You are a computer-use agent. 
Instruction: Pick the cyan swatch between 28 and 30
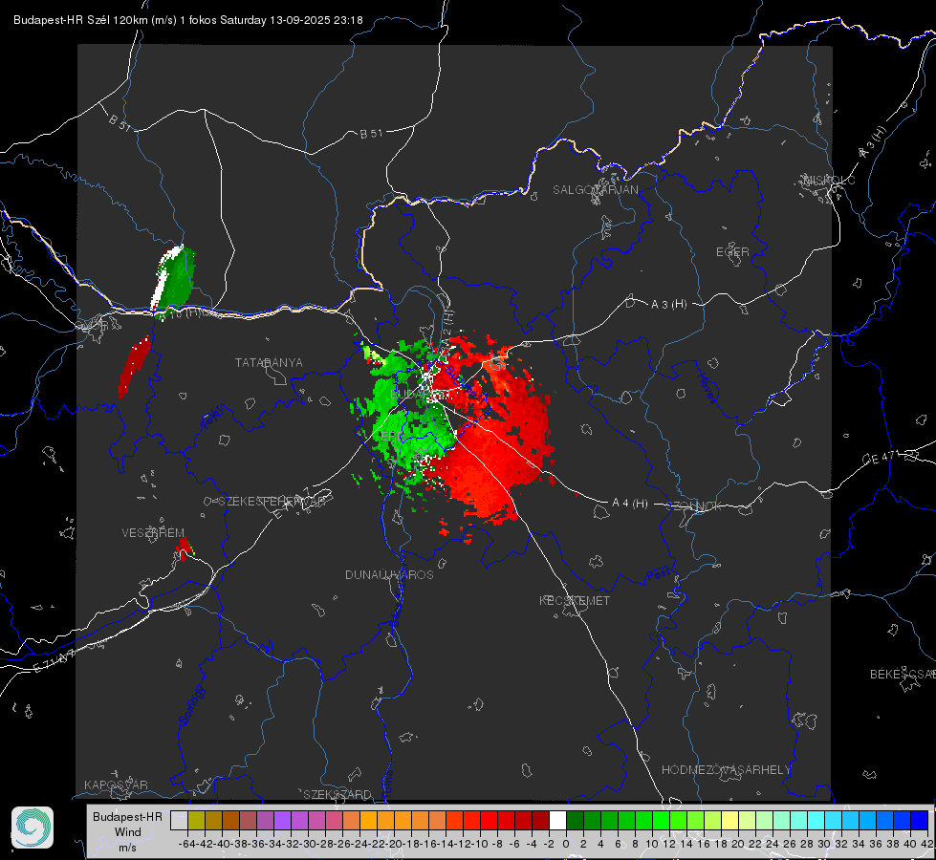pyautogui.click(x=816, y=820)
